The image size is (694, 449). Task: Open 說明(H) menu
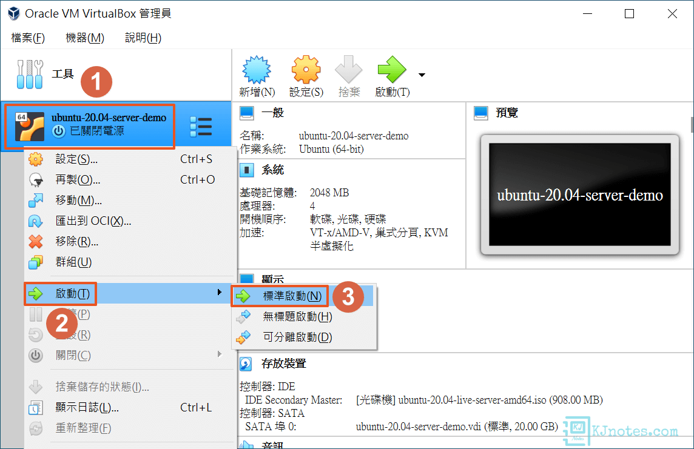pos(143,38)
